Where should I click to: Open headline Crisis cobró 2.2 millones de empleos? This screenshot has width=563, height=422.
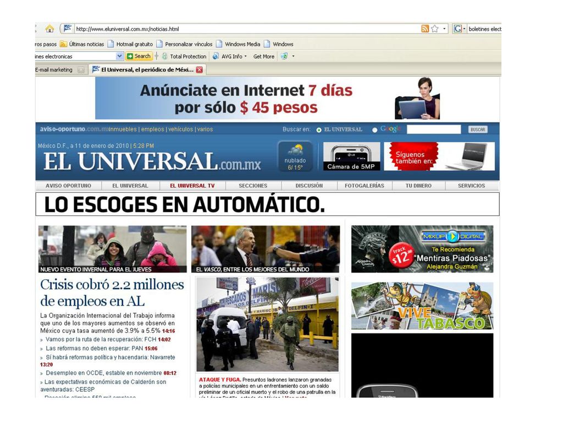click(112, 293)
